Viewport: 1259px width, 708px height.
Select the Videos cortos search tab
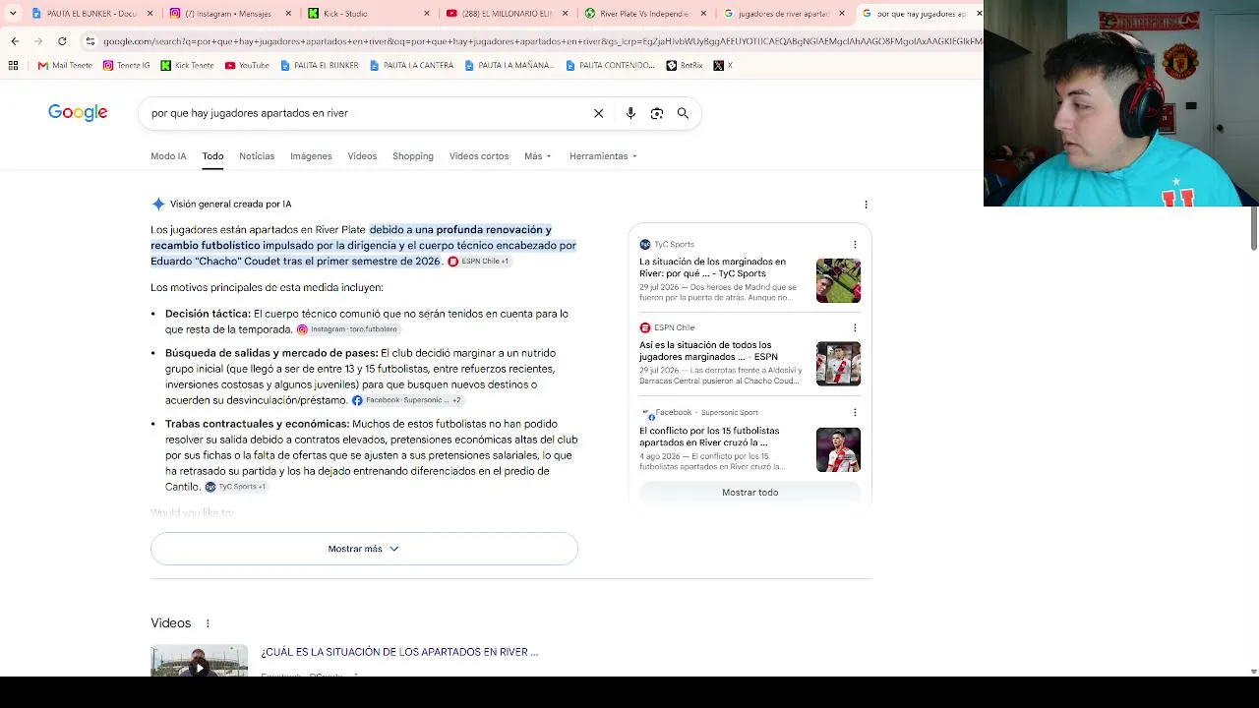pos(479,156)
